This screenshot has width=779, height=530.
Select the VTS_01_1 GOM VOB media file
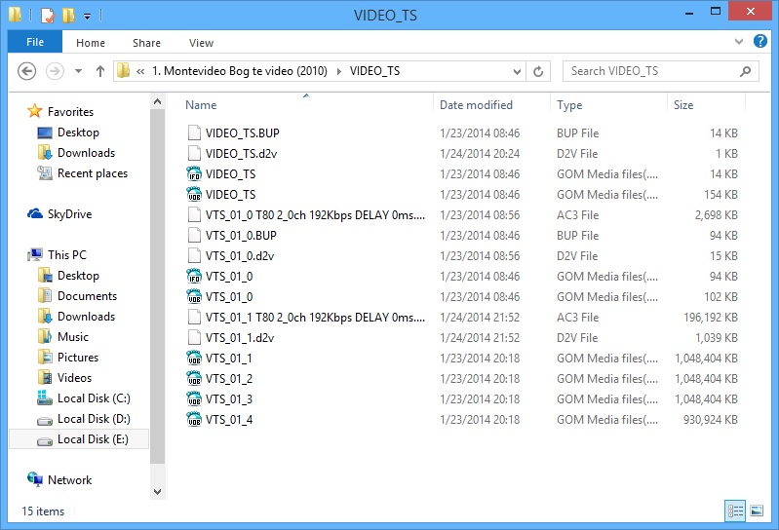pyautogui.click(x=229, y=358)
